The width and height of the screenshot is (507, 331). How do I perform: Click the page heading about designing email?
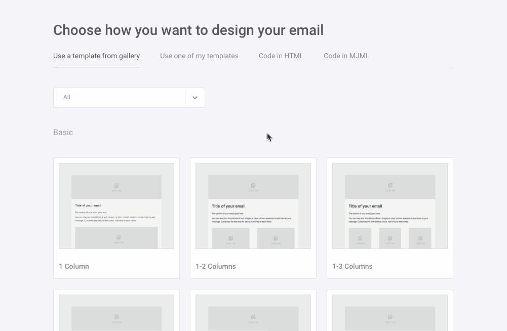188,30
